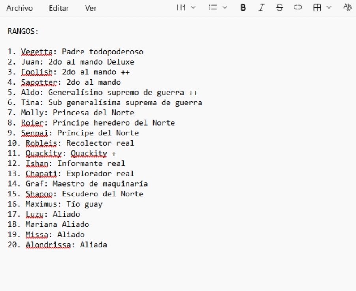
Task: Expand the heading level dropdown arrow
Action: coord(193,8)
